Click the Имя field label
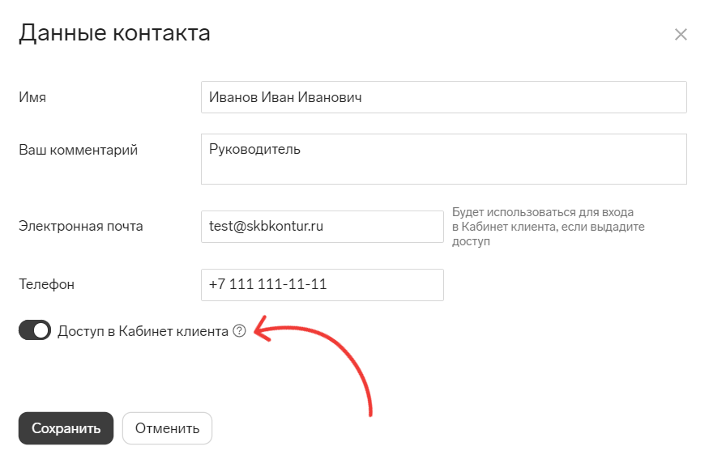 [32, 98]
